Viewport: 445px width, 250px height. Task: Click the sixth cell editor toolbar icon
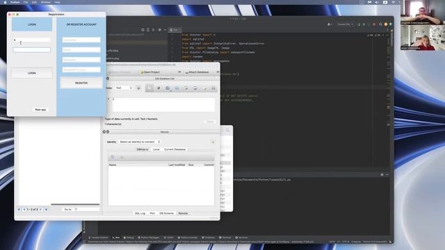point(195,88)
